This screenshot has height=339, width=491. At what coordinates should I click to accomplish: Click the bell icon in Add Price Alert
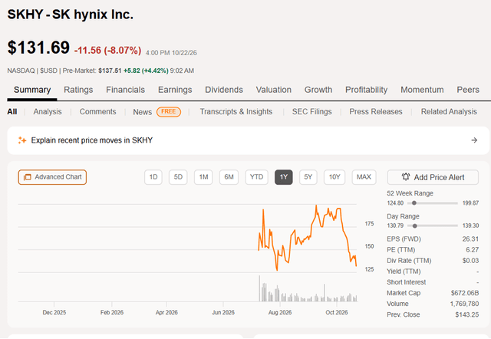click(x=406, y=177)
